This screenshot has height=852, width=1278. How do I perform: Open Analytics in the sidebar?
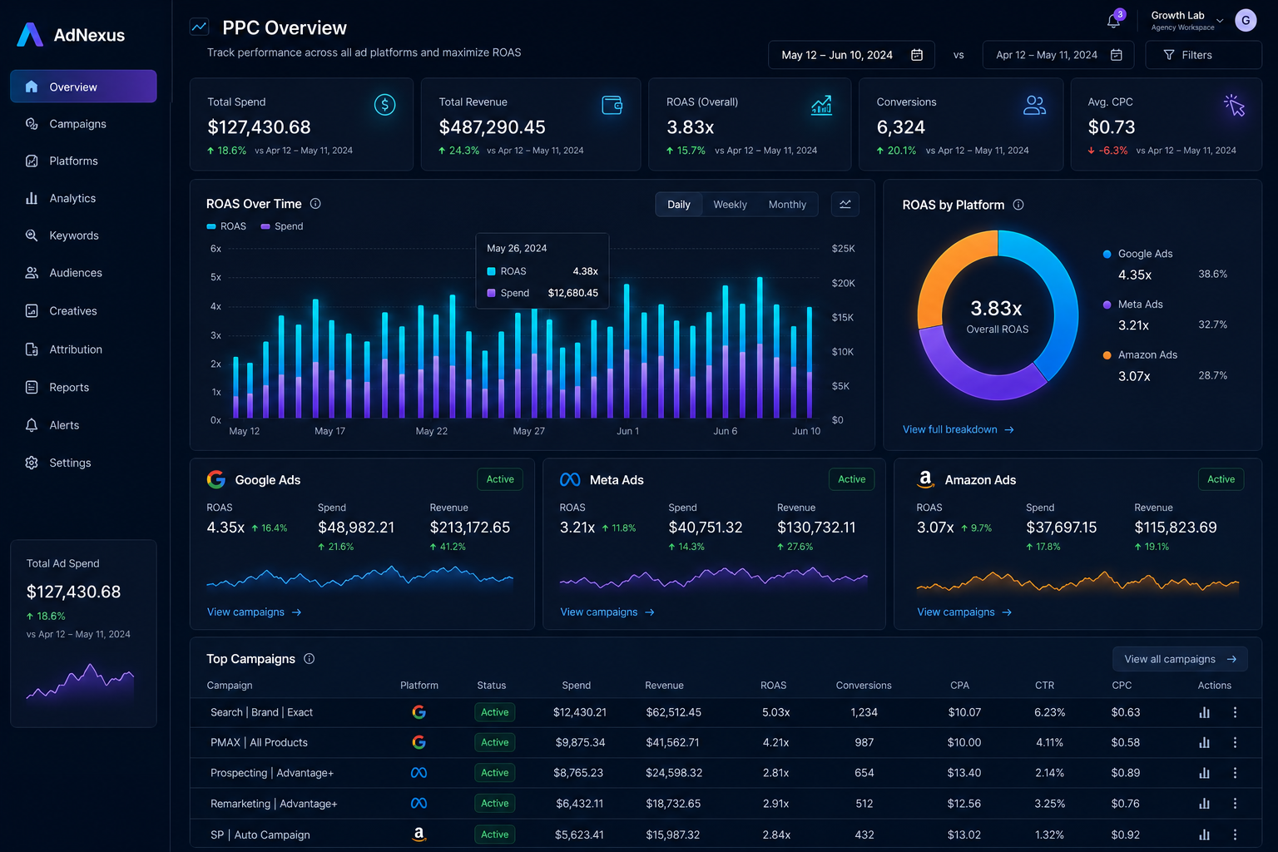(x=83, y=198)
